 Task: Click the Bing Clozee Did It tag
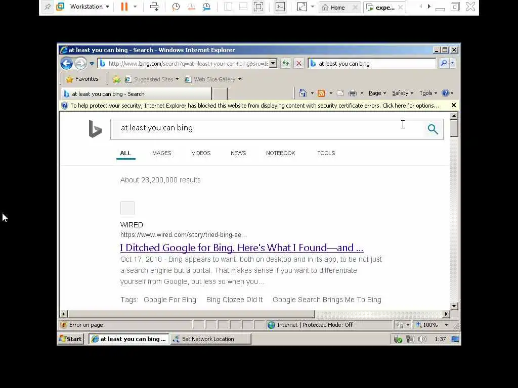coord(234,300)
